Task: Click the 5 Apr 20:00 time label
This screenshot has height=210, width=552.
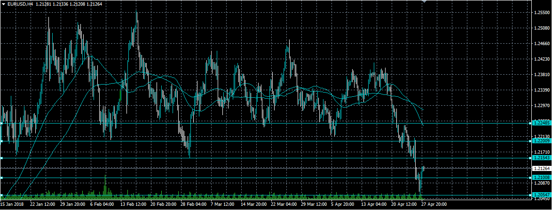Action: coord(342,204)
